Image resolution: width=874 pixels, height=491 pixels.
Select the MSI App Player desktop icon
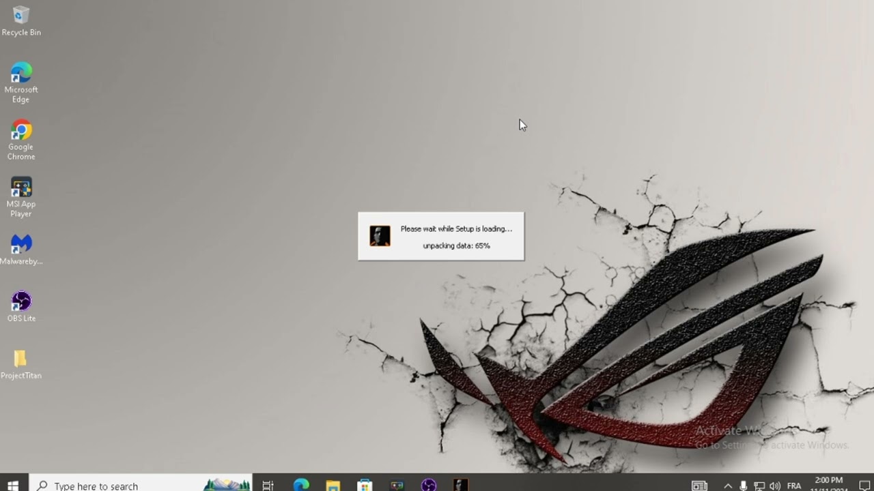tap(21, 198)
